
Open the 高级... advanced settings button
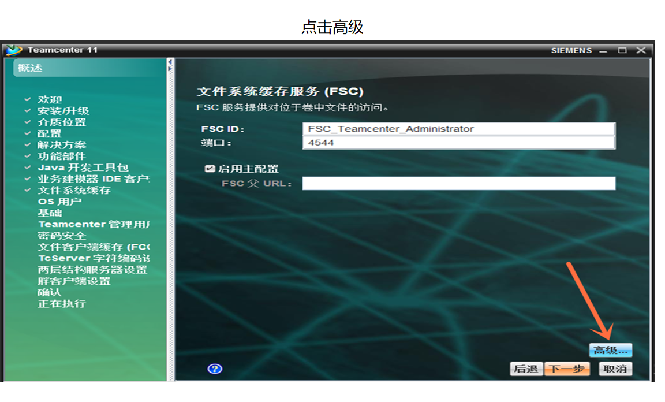coord(610,350)
